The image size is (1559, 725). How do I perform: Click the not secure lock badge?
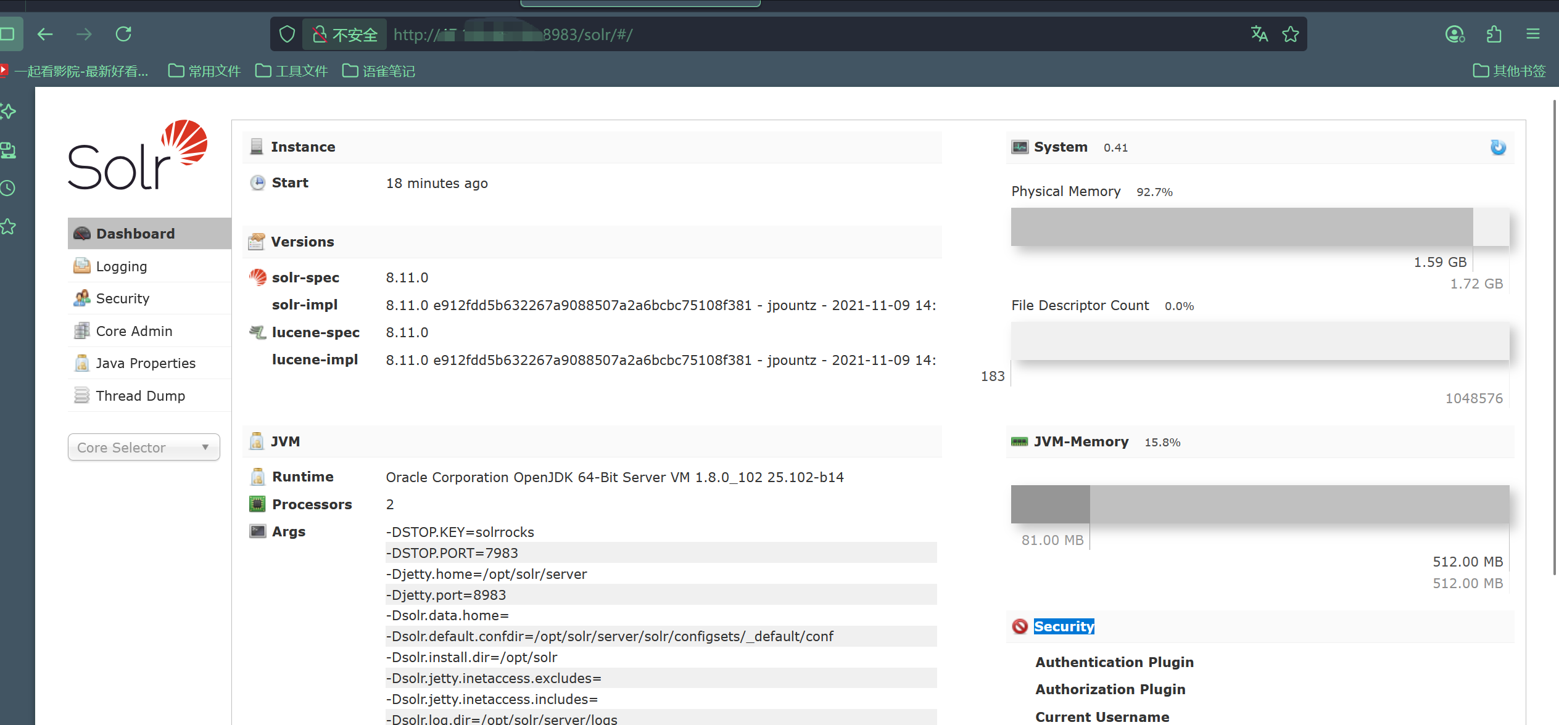coord(345,35)
